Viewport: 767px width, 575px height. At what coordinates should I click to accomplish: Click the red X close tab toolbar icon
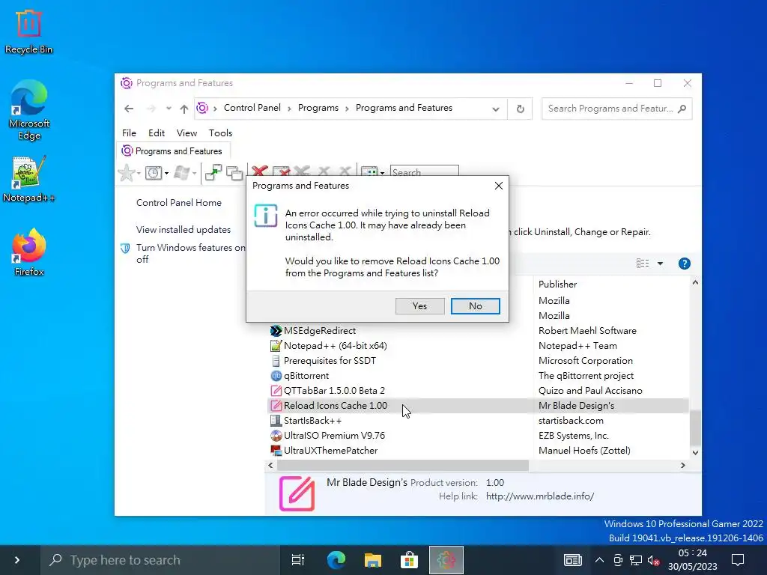[x=259, y=171]
